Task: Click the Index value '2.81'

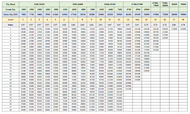Action: pos(174,25)
